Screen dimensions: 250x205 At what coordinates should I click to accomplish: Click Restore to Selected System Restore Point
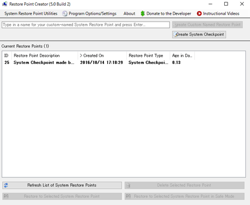[x=62, y=197]
